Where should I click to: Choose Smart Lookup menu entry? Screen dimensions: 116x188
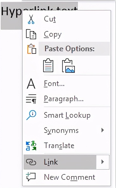point(67,115)
